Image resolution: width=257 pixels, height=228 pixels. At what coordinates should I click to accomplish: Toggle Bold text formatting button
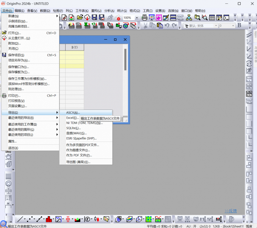pos(239,25)
